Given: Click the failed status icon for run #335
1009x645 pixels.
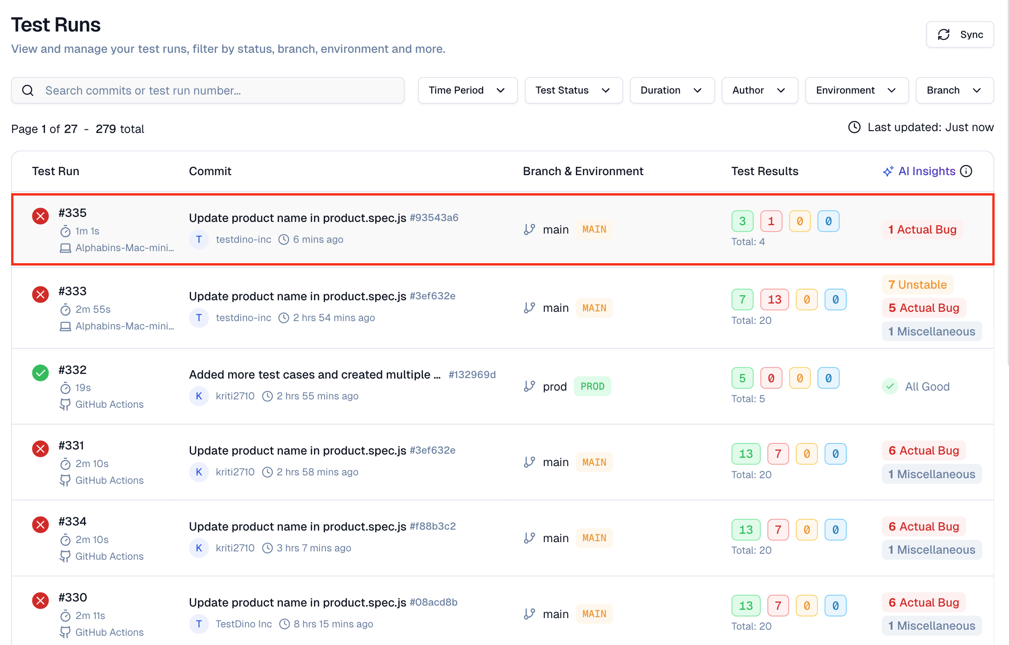Looking at the screenshot, I should (x=40, y=216).
